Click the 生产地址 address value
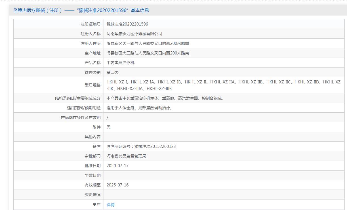Image resolution: width=347 pixels, height=210 pixels. point(148,53)
